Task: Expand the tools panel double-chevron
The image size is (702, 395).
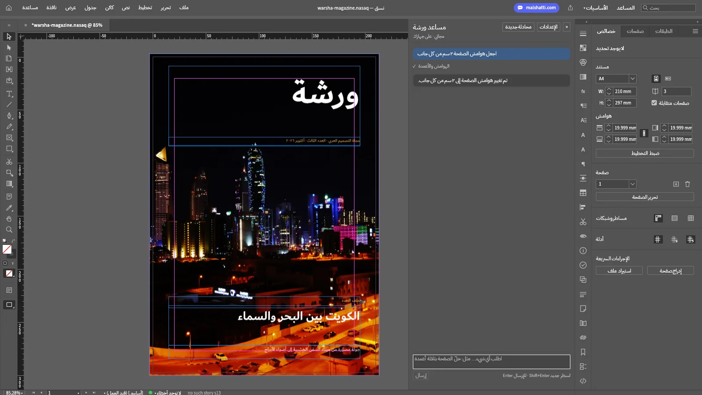Action: coord(9,25)
